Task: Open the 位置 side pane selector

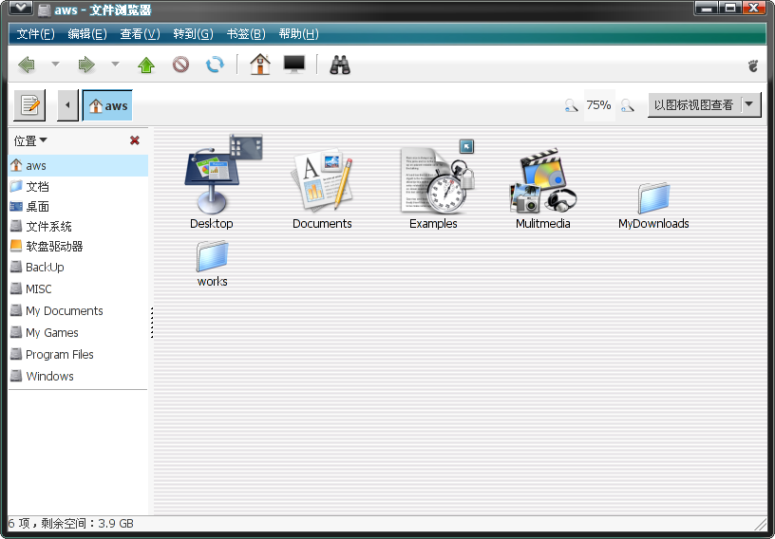Action: tap(30, 140)
